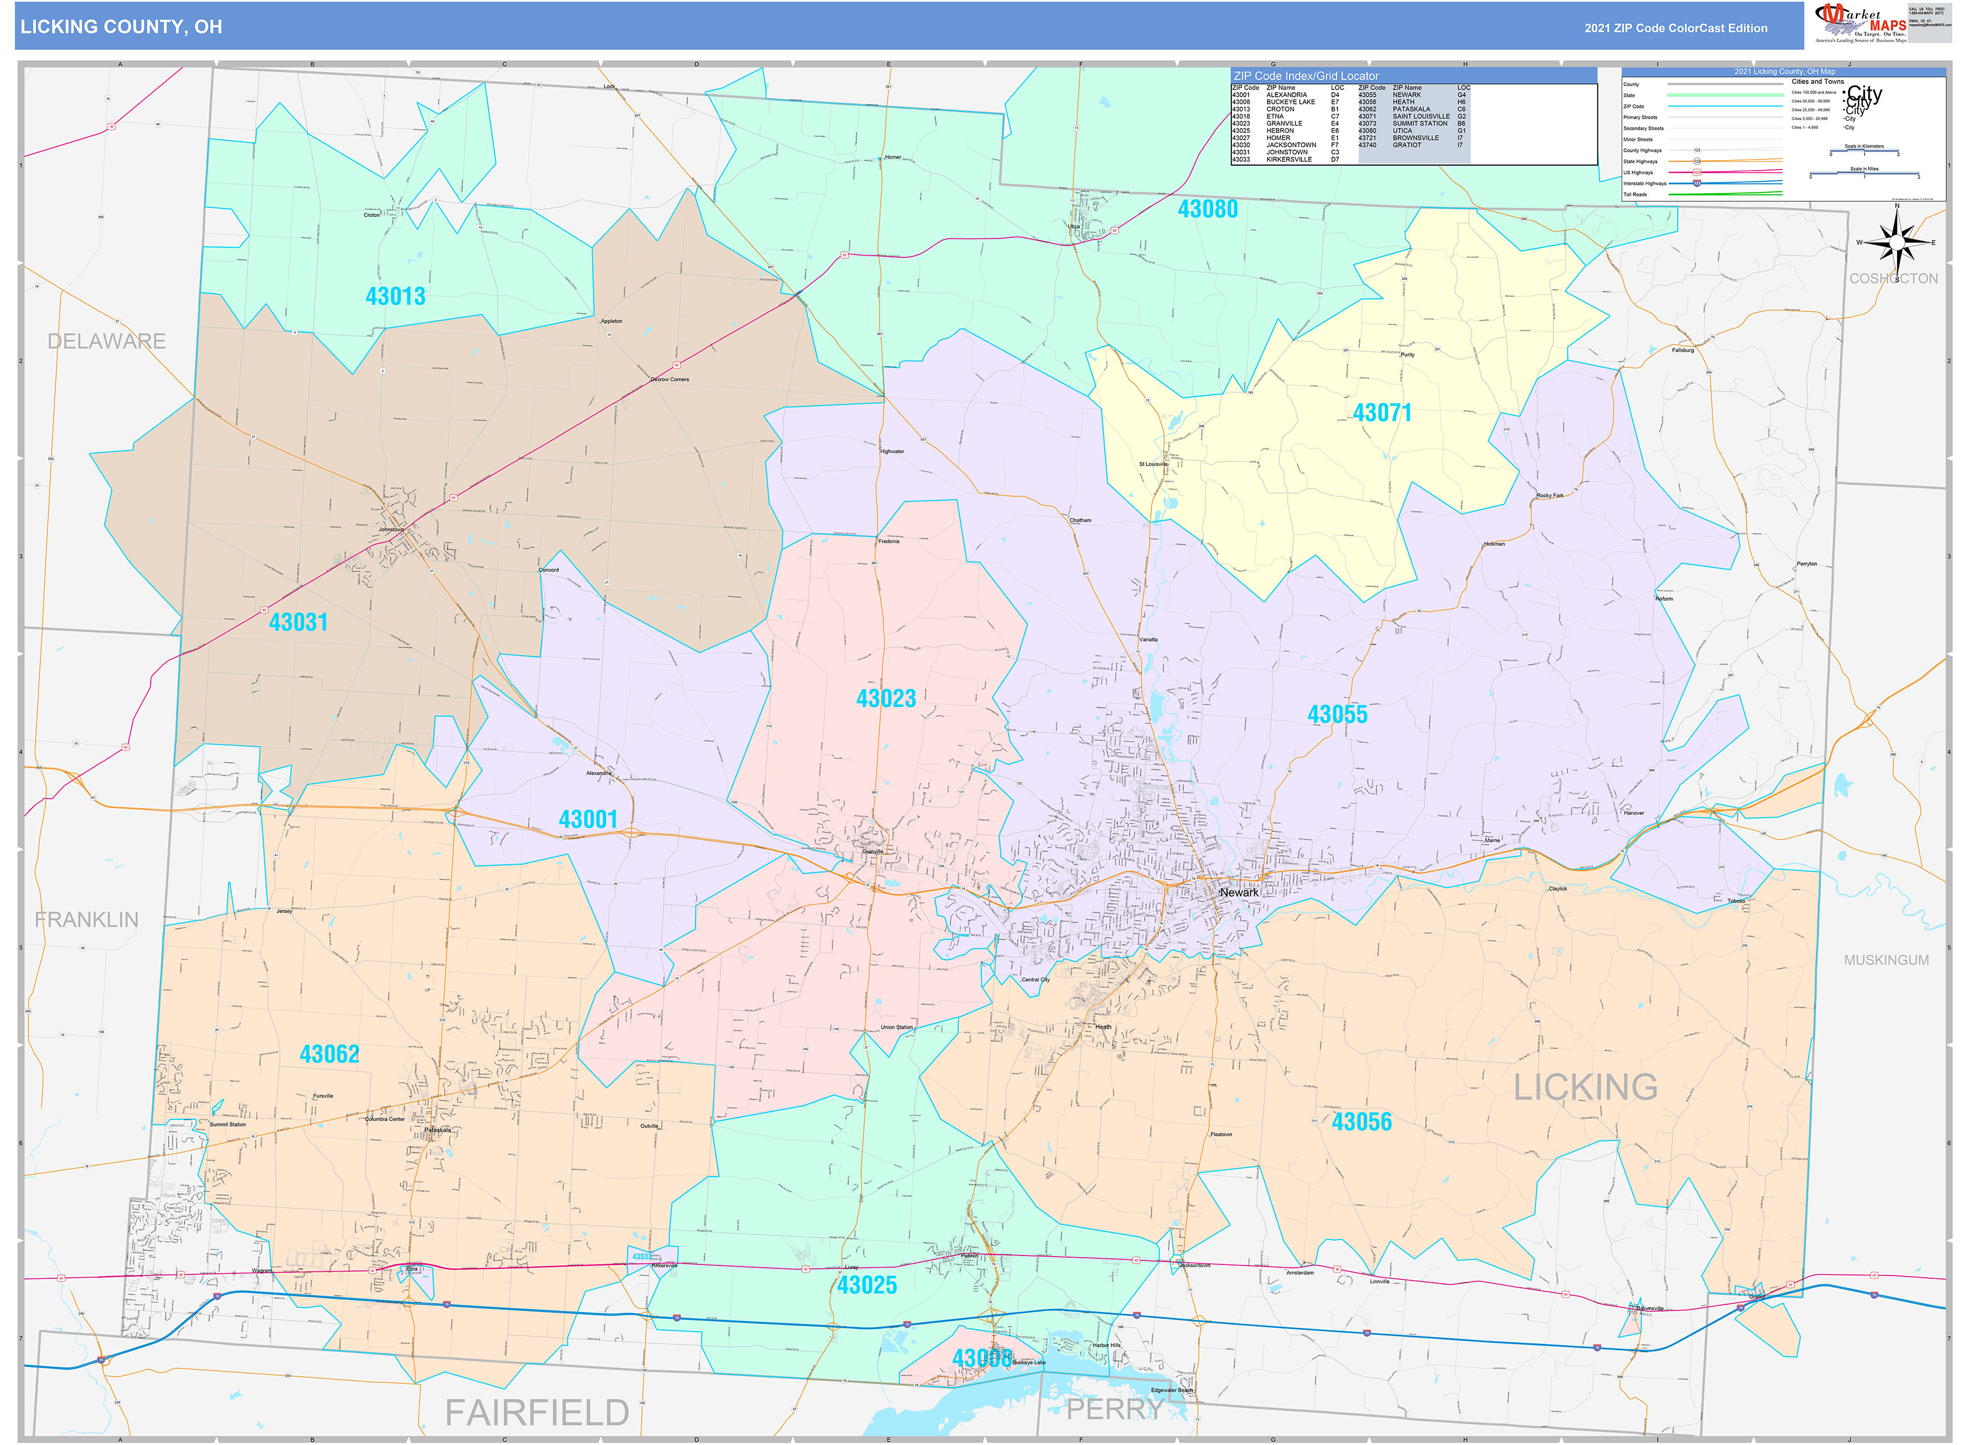Click the Alexandria town label on the map
Viewport: 1962px width, 1445px height.
point(599,773)
